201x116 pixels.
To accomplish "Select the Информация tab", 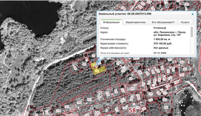I will coord(111,22).
